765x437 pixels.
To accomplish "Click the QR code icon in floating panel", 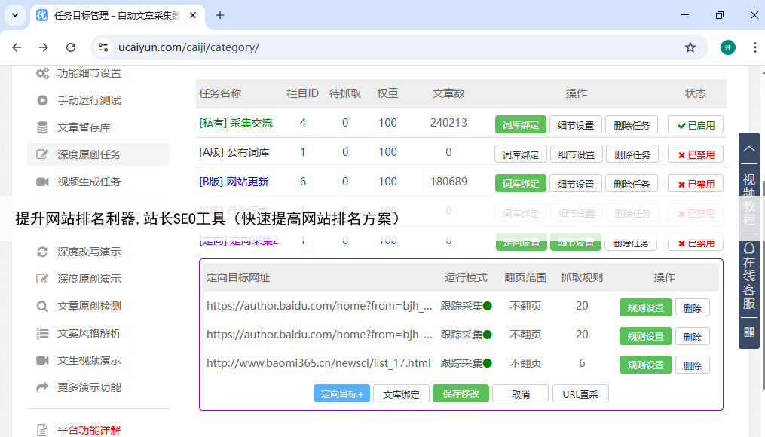I will pyautogui.click(x=748, y=332).
